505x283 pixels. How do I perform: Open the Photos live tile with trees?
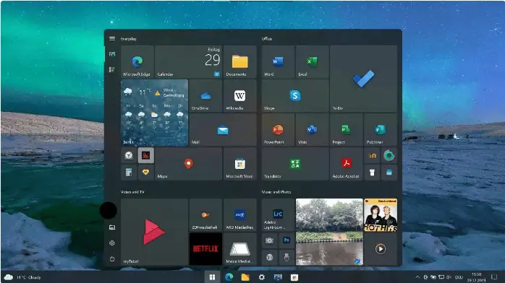point(329,232)
